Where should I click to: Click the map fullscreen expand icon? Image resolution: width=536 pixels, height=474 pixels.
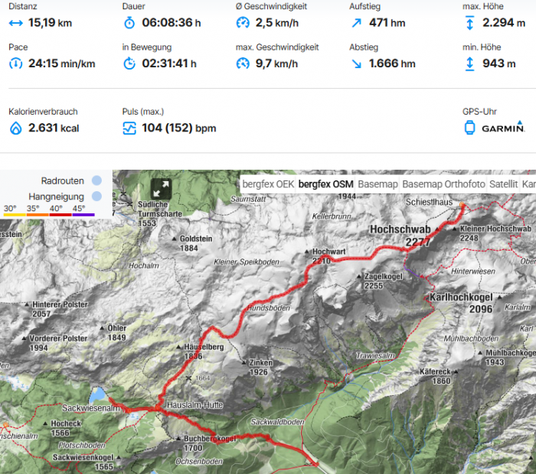161,188
